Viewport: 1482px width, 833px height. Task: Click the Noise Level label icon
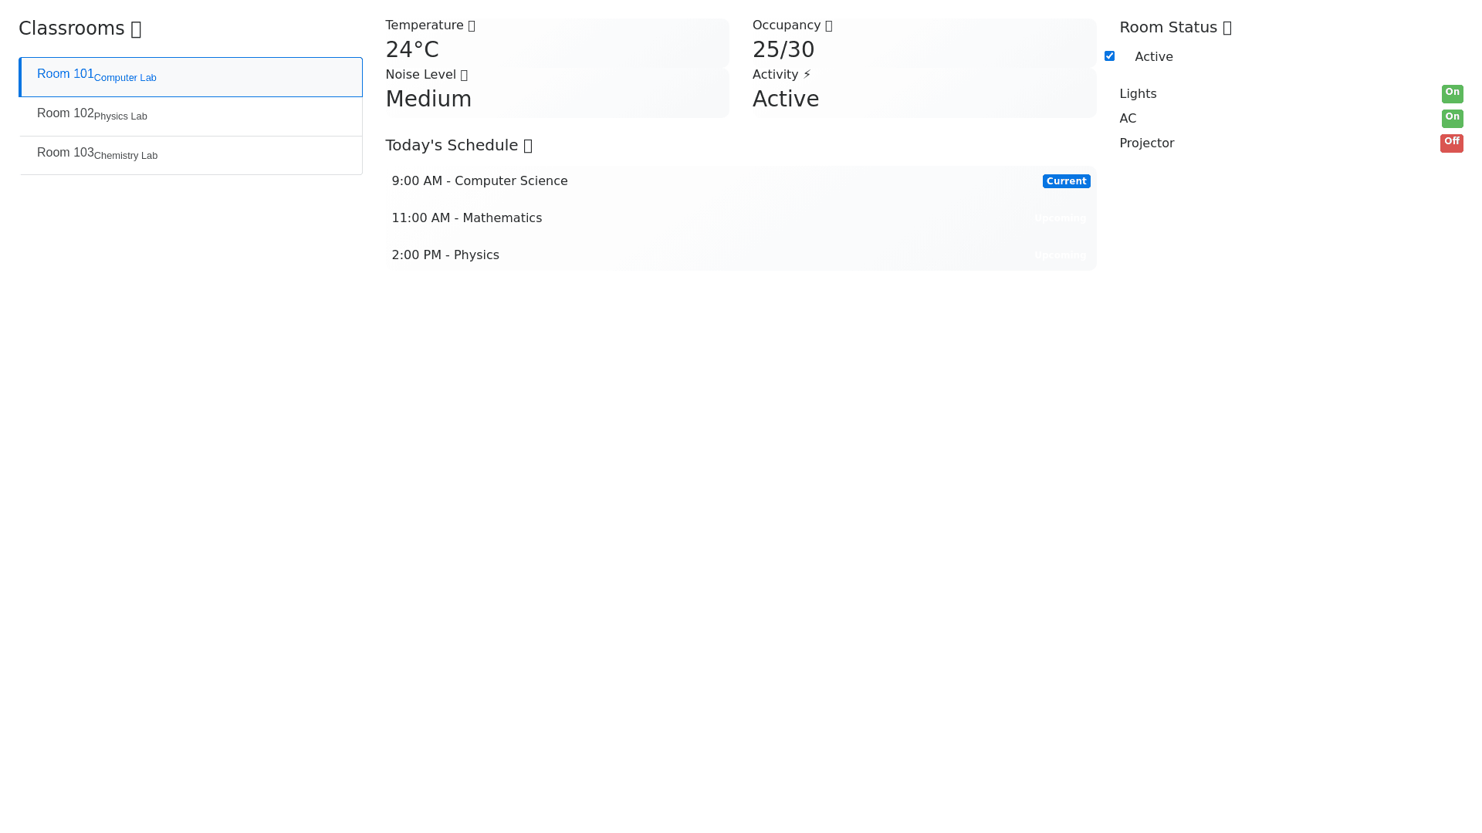(x=464, y=75)
